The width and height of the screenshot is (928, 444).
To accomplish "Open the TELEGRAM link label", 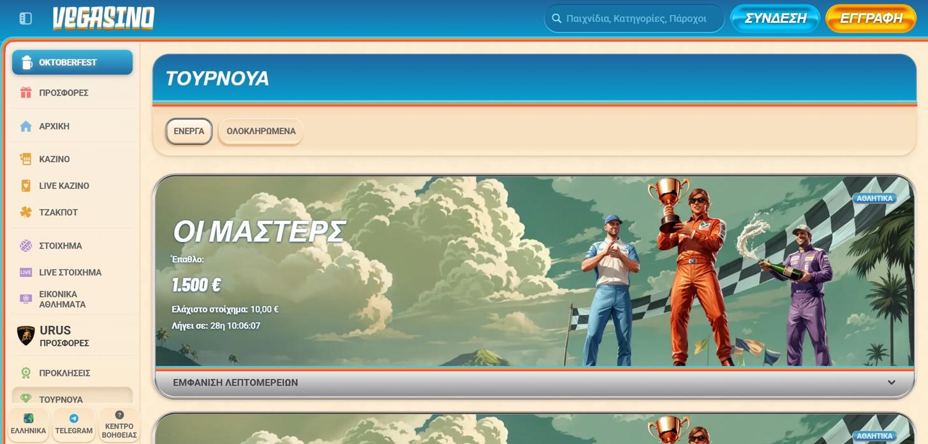I will click(x=74, y=431).
